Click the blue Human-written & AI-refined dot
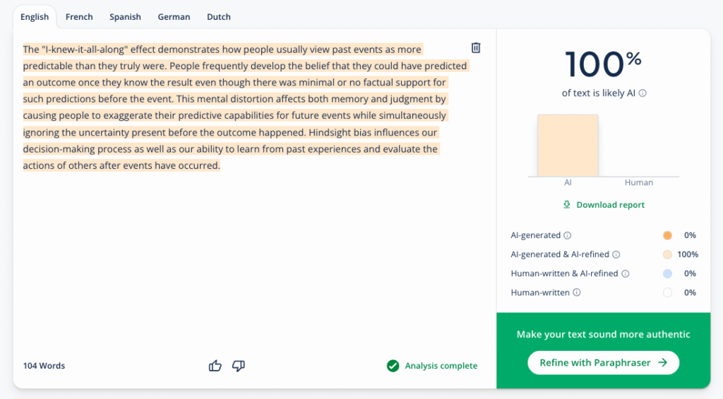The width and height of the screenshot is (723, 399). (667, 274)
